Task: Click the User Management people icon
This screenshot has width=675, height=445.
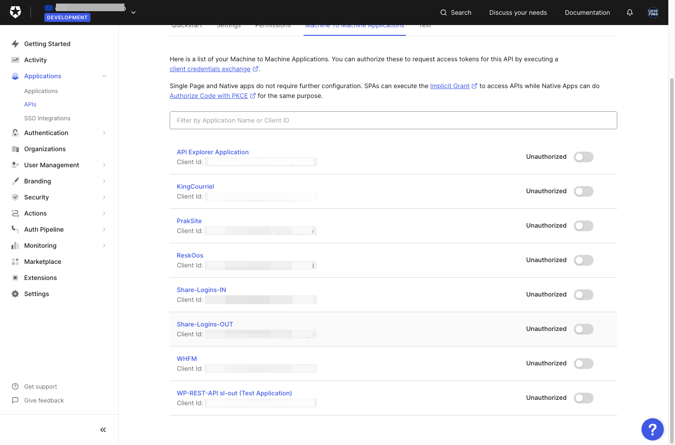Action: [15, 165]
